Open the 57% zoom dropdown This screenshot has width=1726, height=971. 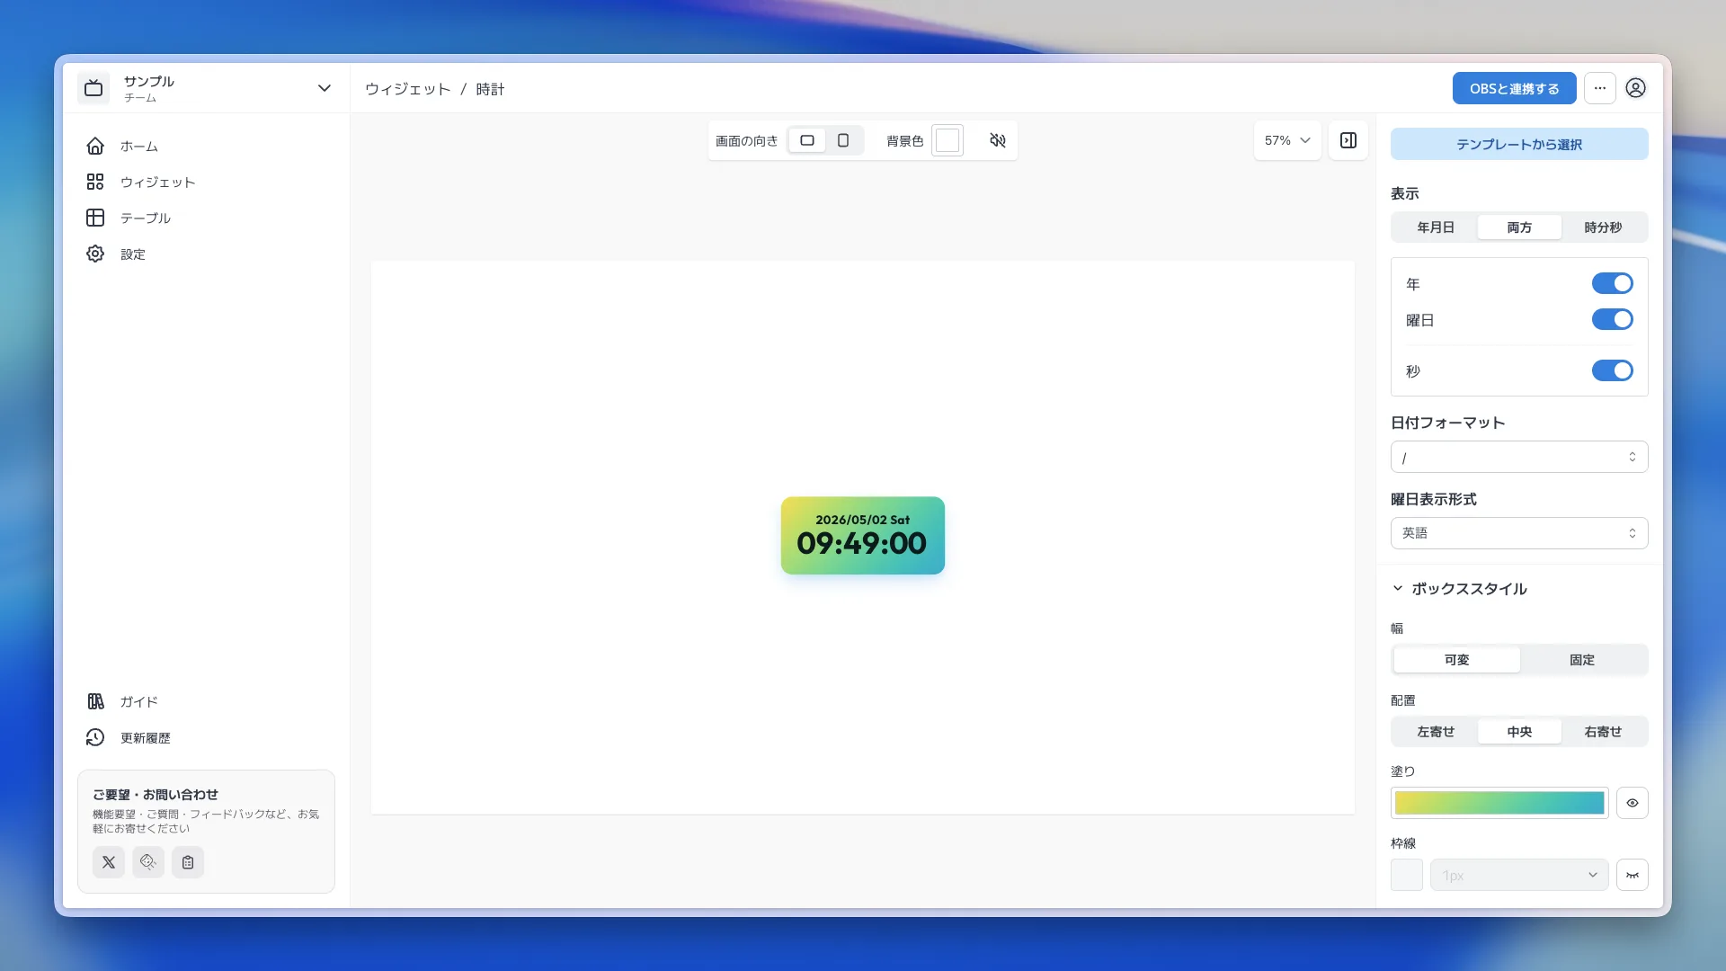1287,140
